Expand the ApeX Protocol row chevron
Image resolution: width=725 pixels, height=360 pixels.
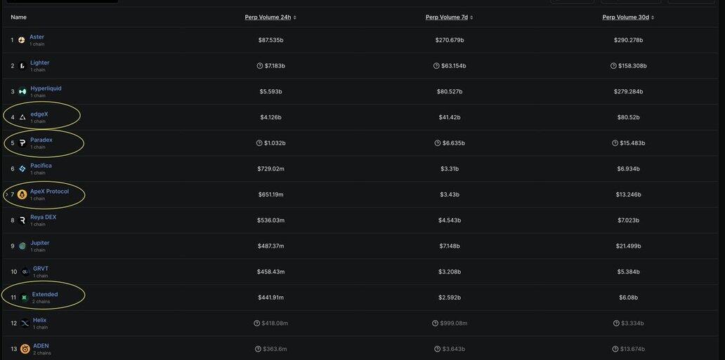pyautogui.click(x=6, y=194)
